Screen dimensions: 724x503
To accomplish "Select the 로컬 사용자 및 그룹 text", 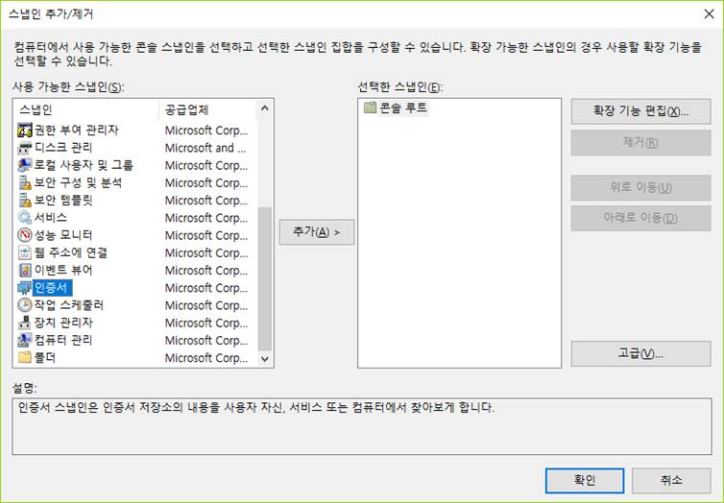I will coord(84,165).
